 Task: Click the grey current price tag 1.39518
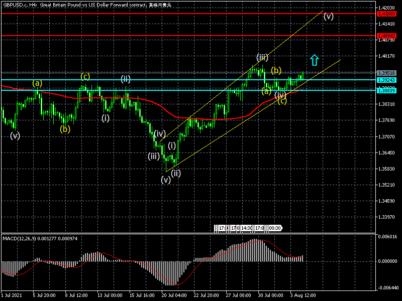pyautogui.click(x=387, y=73)
